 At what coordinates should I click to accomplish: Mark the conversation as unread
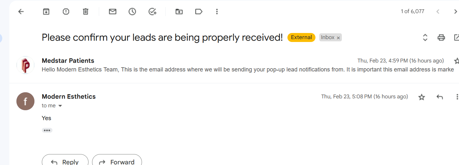112,12
